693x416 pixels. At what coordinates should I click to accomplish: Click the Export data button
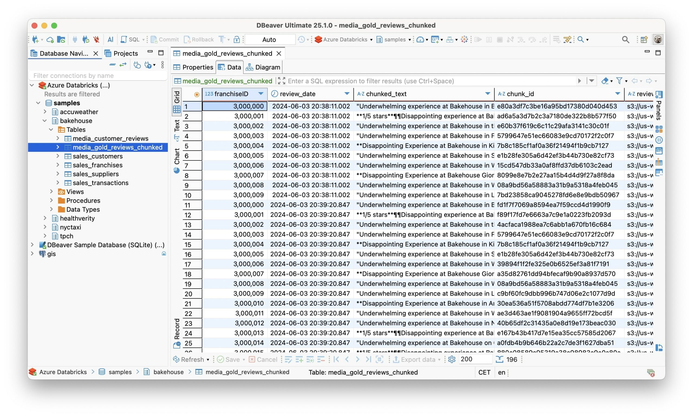418,359
